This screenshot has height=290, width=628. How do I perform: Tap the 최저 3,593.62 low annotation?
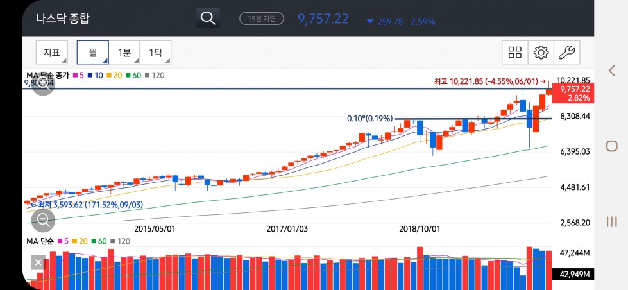[87, 205]
